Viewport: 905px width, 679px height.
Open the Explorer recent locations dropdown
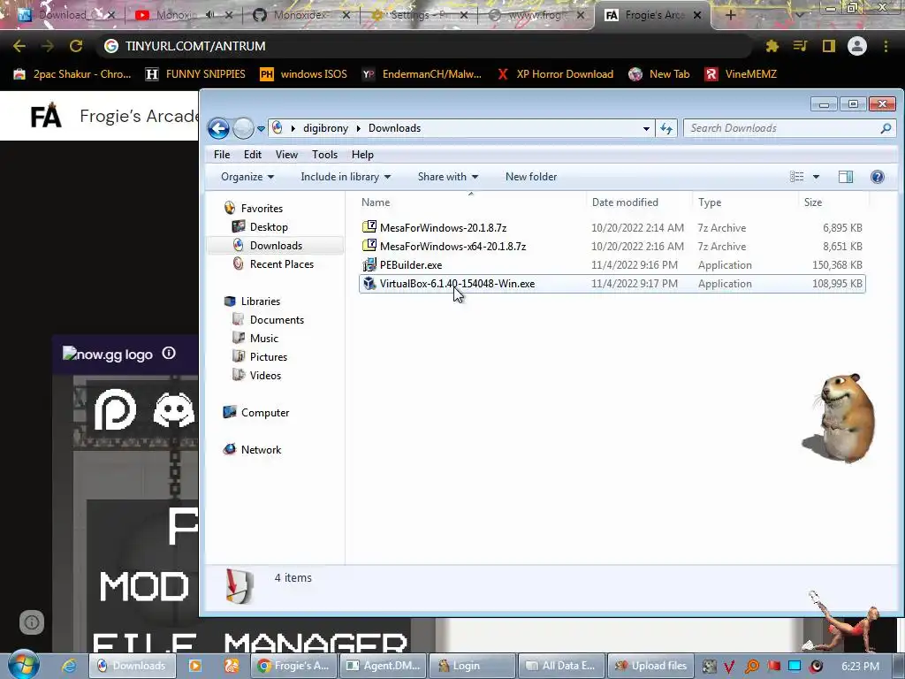[x=261, y=129]
